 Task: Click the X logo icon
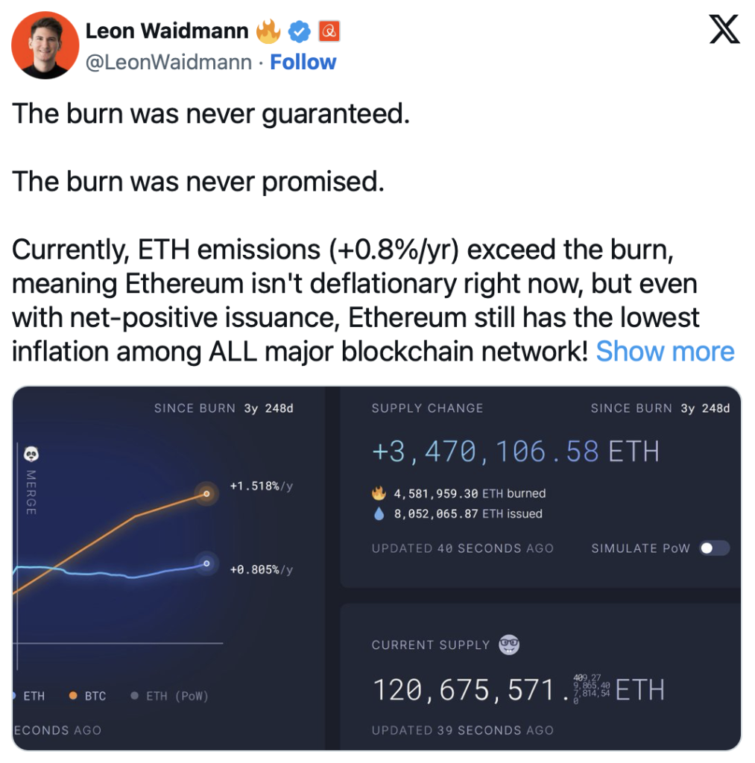[724, 29]
